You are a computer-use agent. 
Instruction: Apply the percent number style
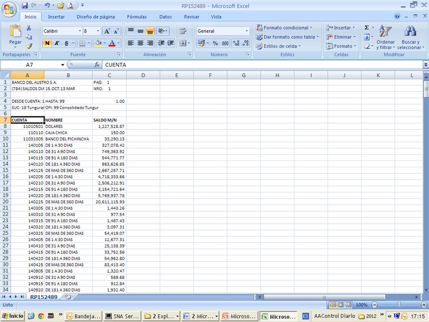coord(215,43)
